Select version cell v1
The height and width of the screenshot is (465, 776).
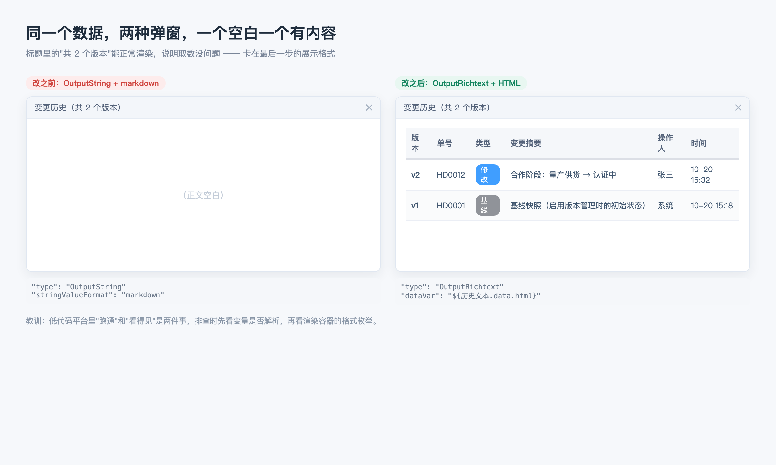[x=415, y=206]
